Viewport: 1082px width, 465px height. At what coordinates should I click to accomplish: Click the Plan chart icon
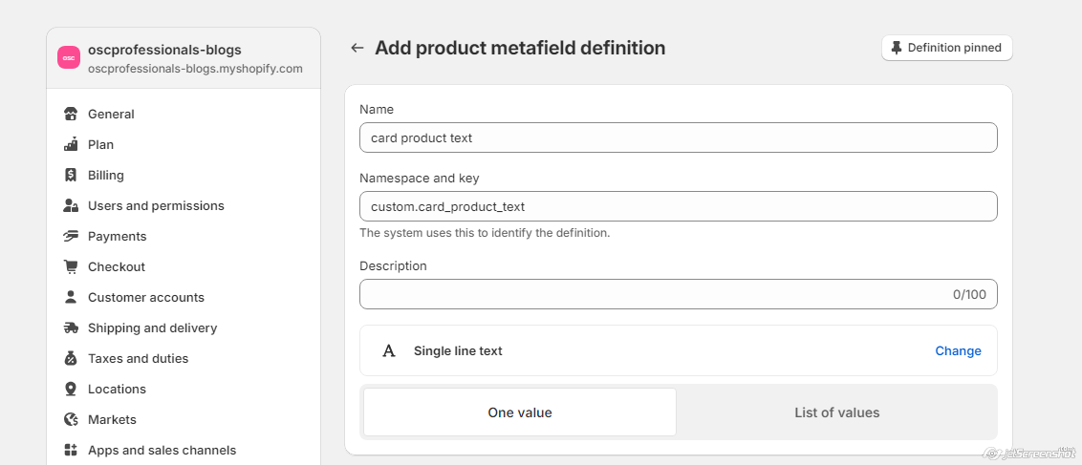pyautogui.click(x=71, y=144)
